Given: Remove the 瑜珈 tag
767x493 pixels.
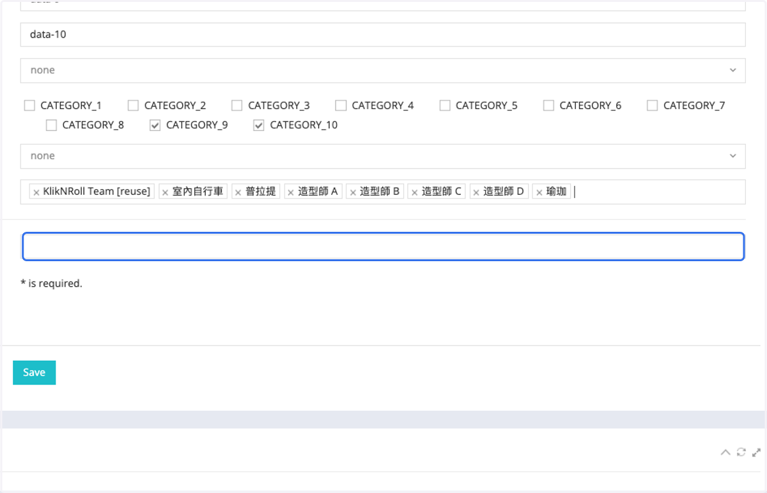Looking at the screenshot, I should pos(539,192).
